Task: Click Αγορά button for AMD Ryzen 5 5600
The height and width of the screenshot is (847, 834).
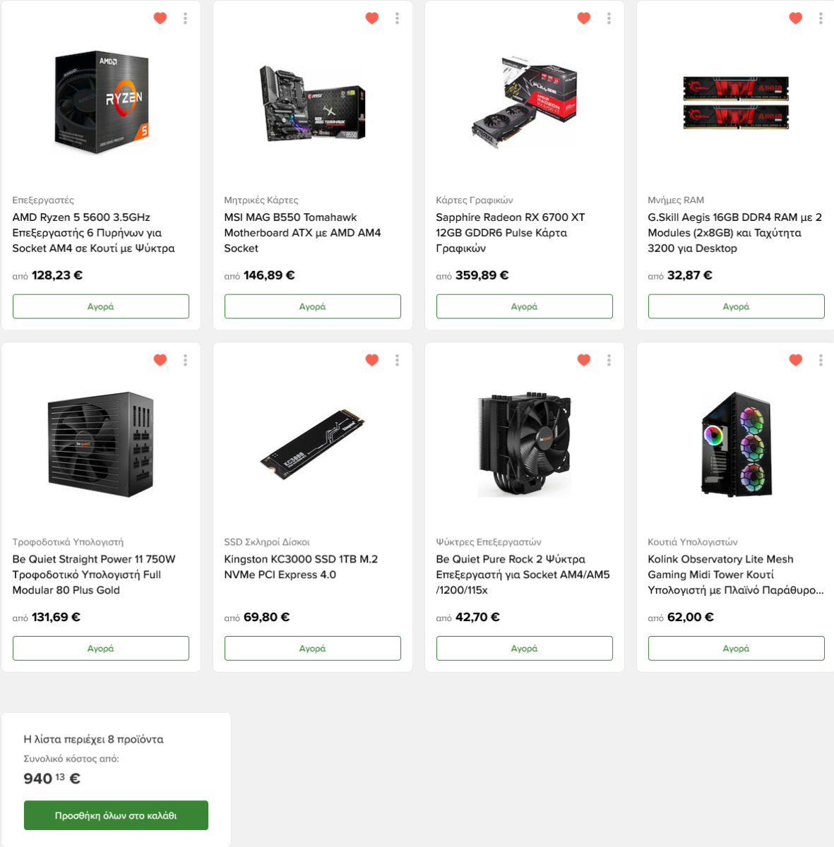Action: coord(101,306)
